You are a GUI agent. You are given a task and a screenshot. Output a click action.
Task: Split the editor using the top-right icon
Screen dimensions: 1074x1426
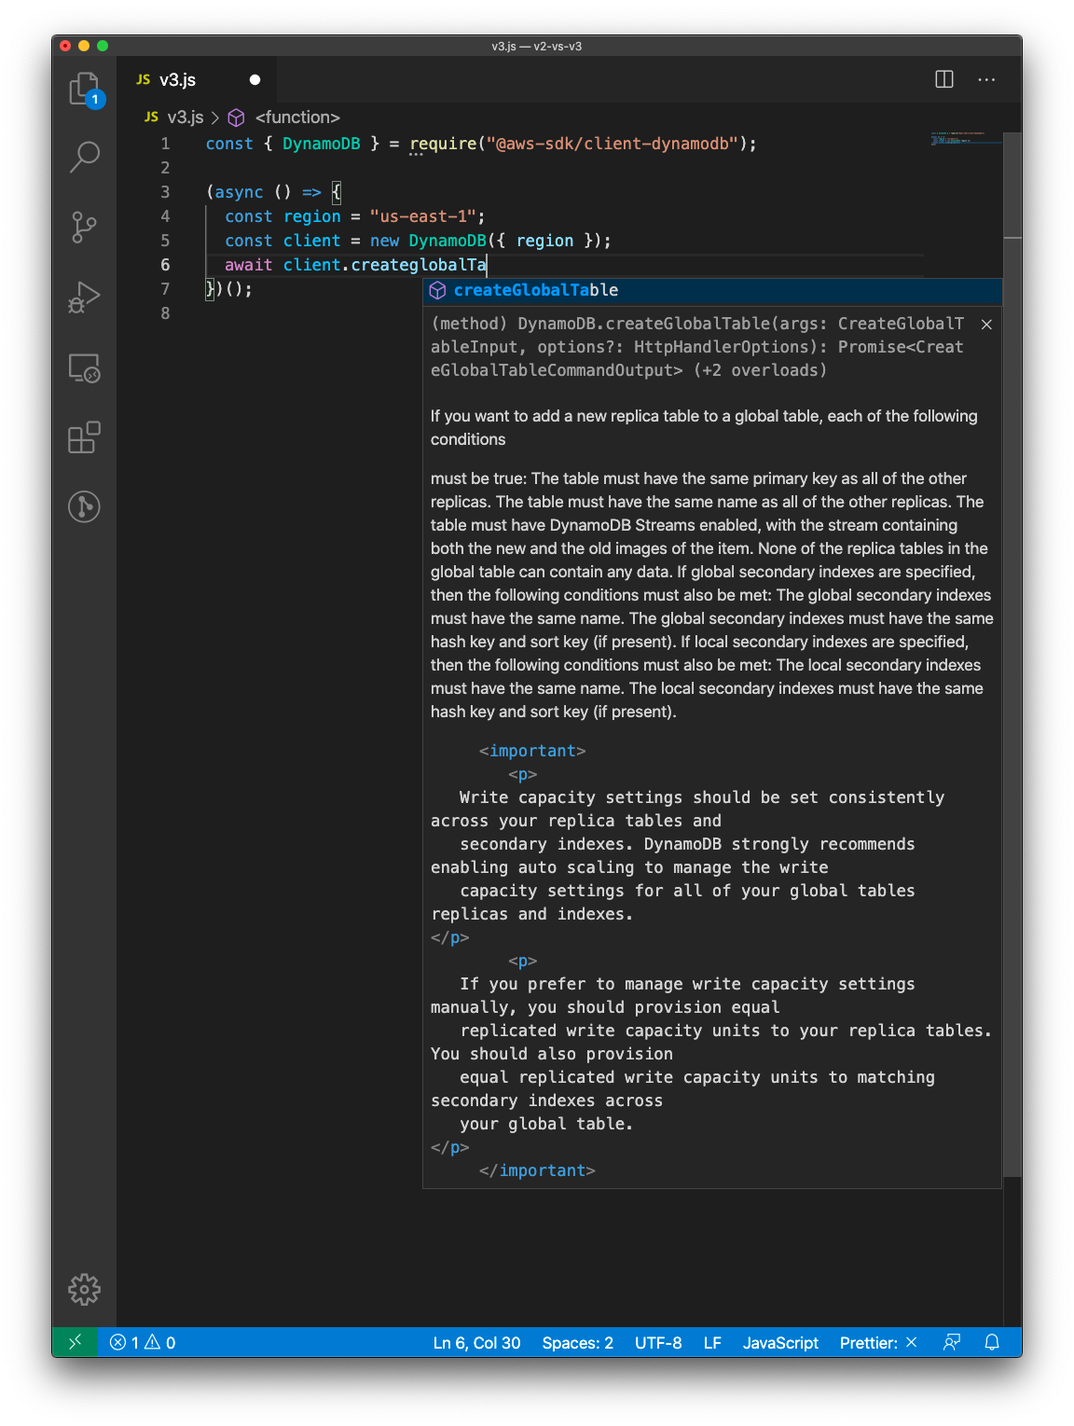(943, 79)
